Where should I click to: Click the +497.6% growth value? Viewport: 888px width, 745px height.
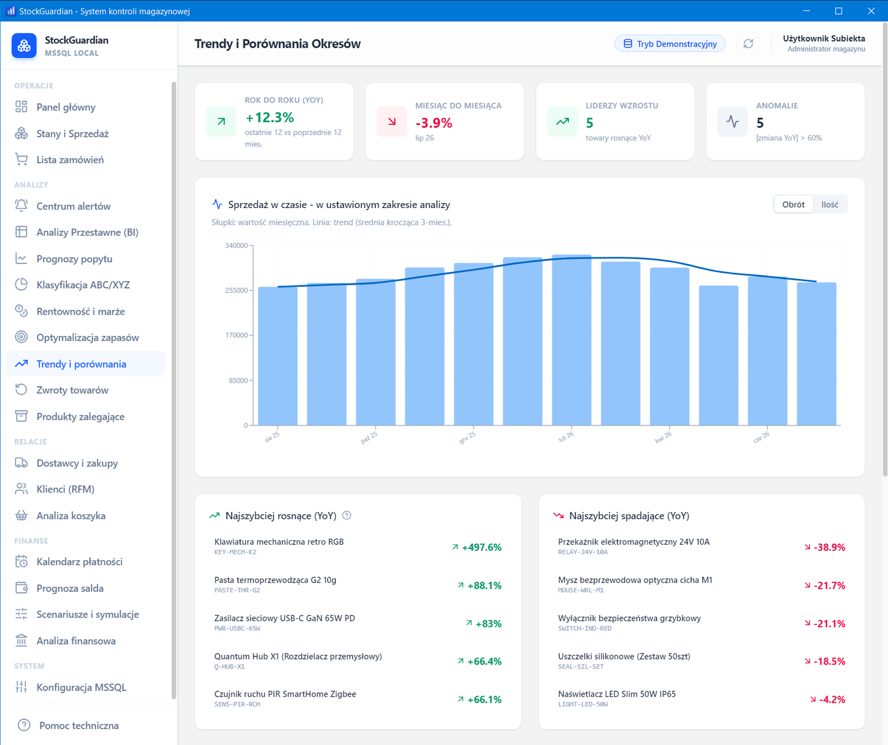[x=477, y=547]
